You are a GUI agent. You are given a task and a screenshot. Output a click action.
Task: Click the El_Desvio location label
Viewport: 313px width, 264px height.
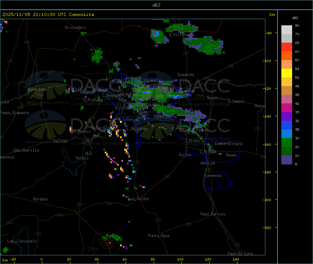point(81,131)
